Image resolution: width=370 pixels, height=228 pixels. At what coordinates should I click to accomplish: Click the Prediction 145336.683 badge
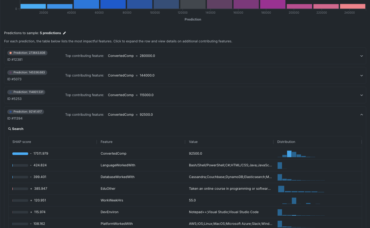28,72
